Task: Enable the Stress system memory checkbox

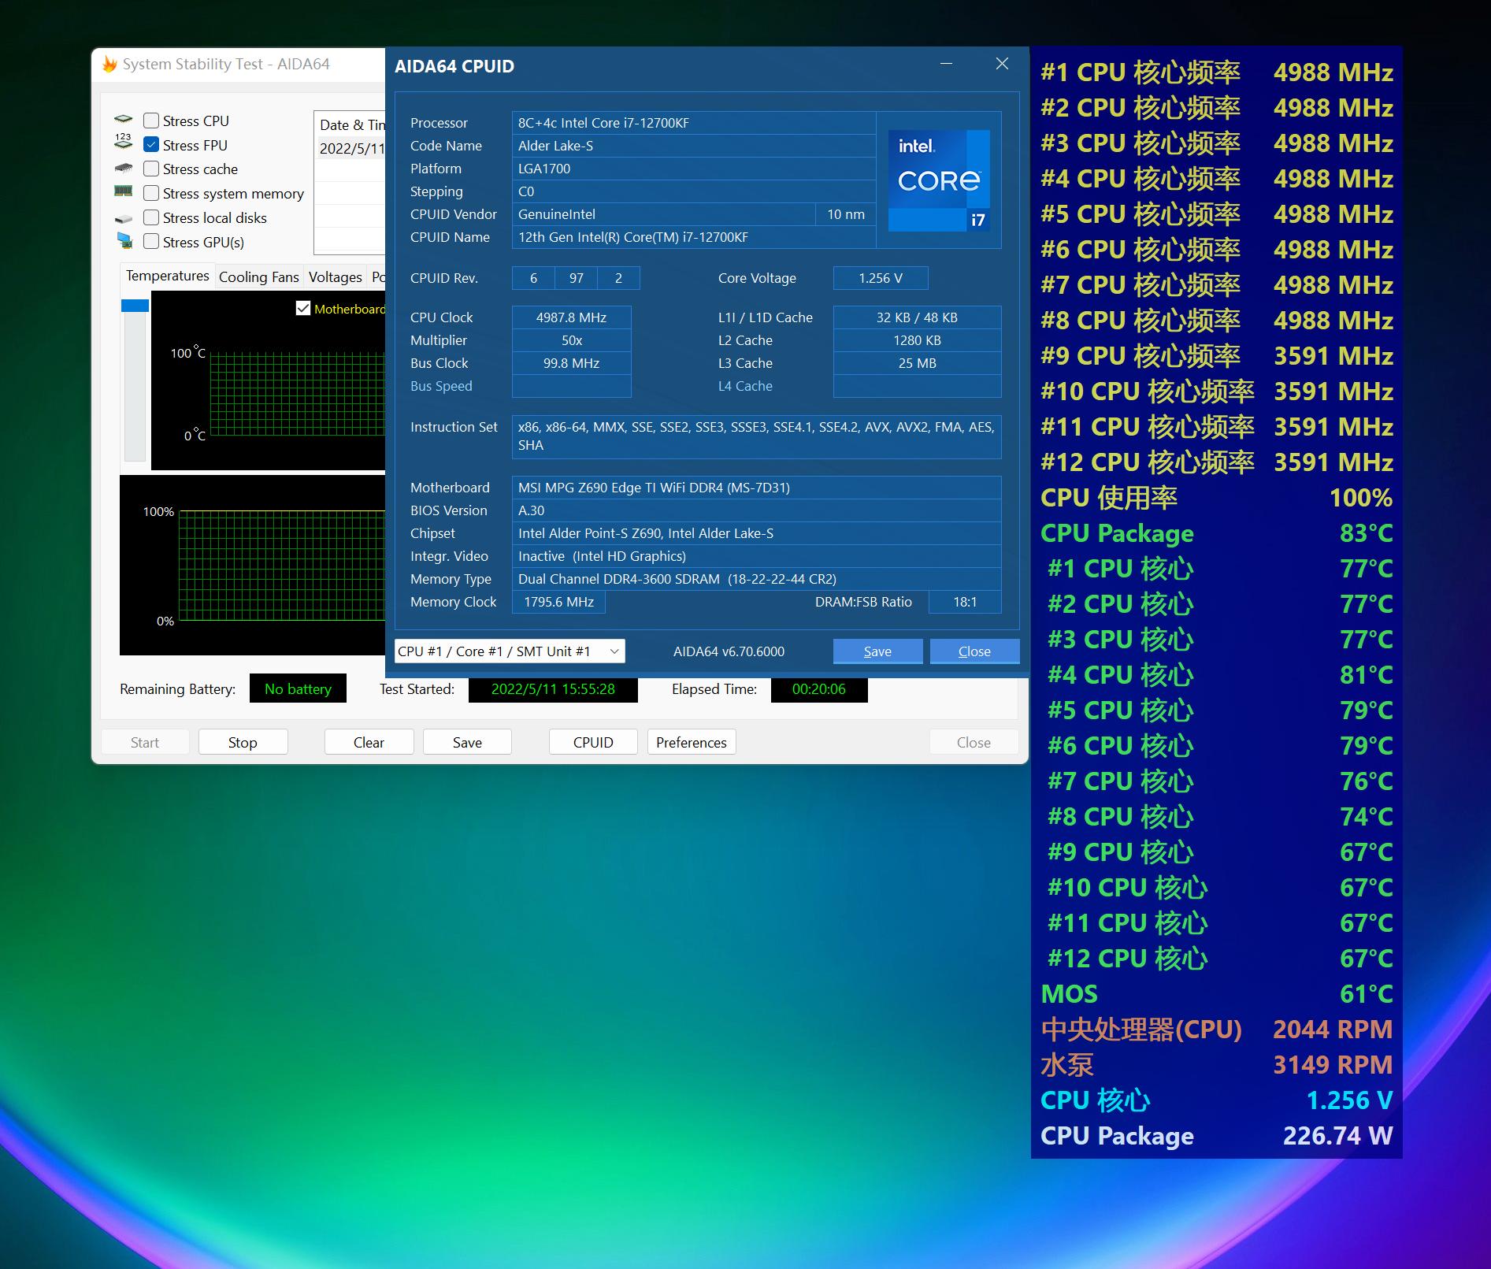Action: [x=151, y=193]
